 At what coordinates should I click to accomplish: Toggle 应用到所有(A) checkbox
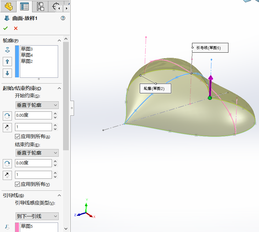coord(17,137)
